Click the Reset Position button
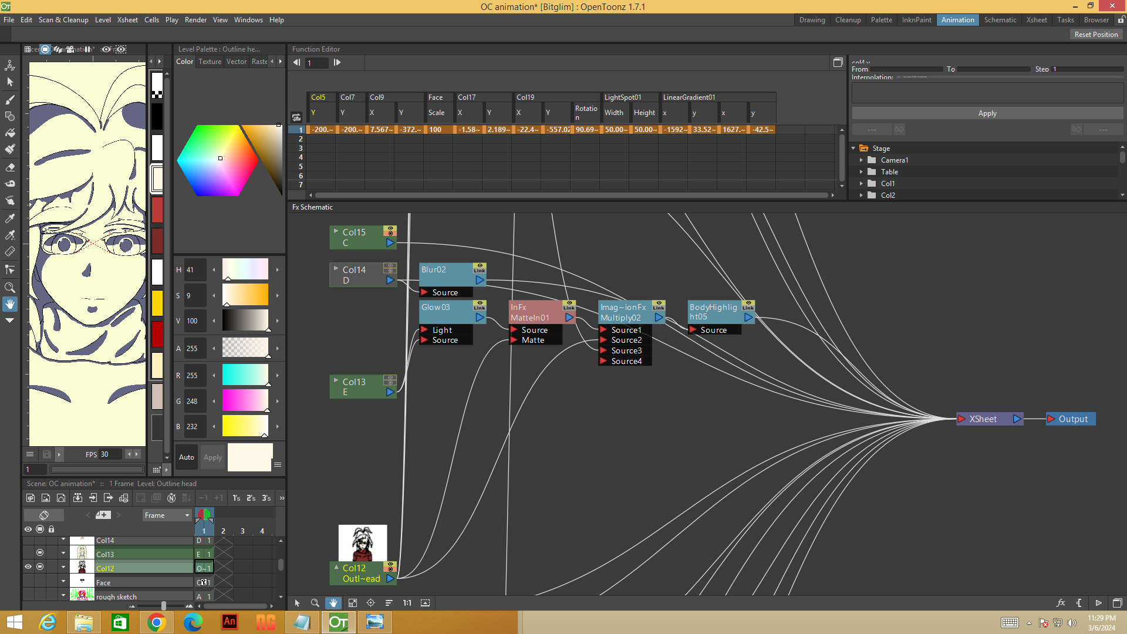Image resolution: width=1127 pixels, height=634 pixels. (1096, 35)
